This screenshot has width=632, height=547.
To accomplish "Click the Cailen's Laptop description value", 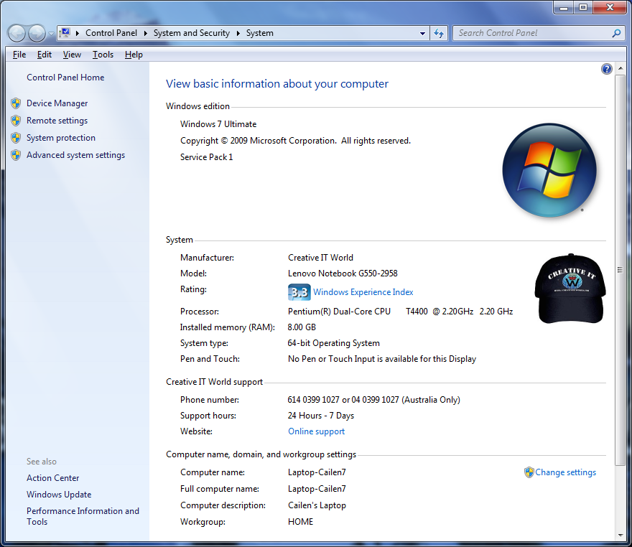I will click(x=317, y=505).
